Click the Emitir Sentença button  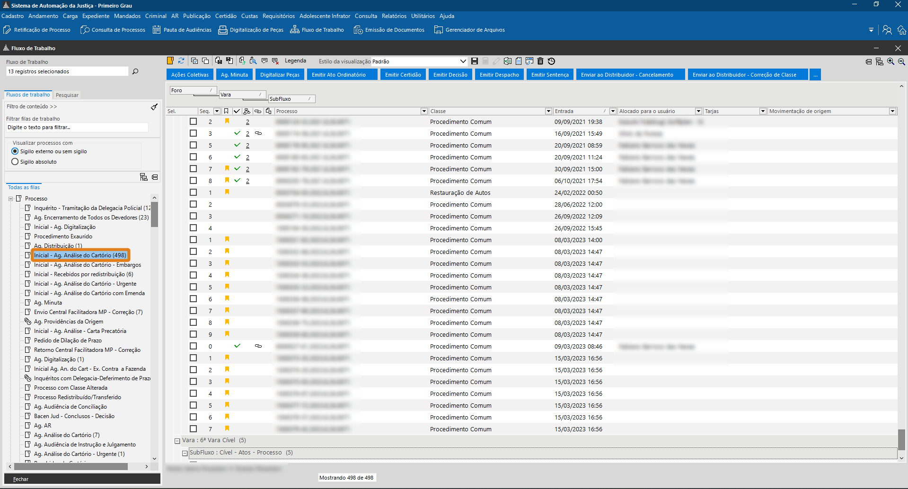[550, 75]
